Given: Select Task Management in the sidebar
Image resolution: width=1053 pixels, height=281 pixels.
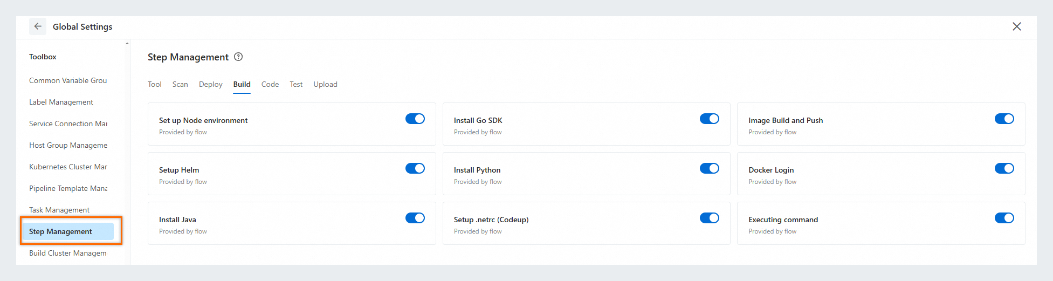Looking at the screenshot, I should click(x=59, y=210).
